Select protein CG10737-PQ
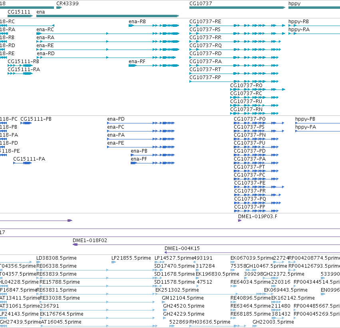 [x=258, y=203]
